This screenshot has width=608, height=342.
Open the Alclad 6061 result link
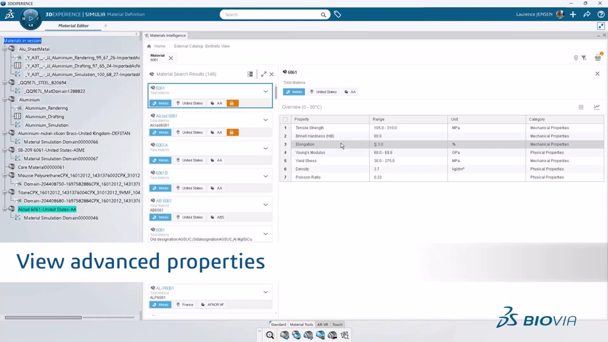pyautogui.click(x=167, y=116)
